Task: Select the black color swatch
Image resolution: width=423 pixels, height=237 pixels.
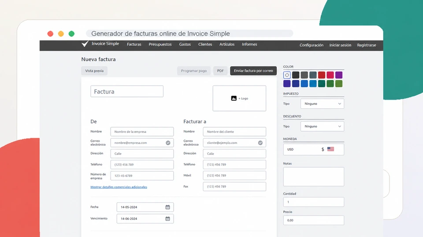Action: coord(296,75)
